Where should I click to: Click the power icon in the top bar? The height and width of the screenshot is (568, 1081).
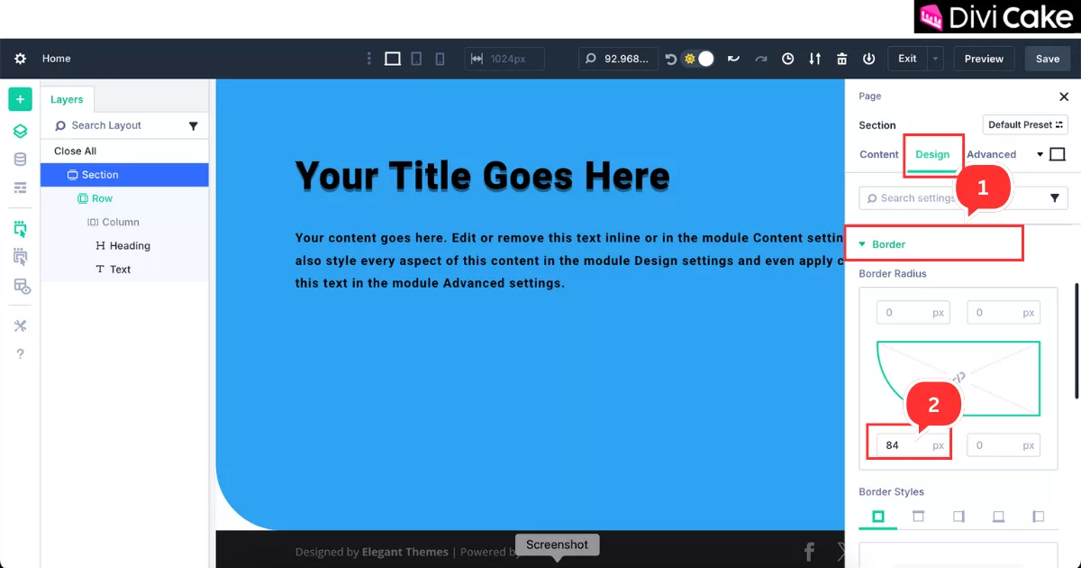pyautogui.click(x=869, y=59)
